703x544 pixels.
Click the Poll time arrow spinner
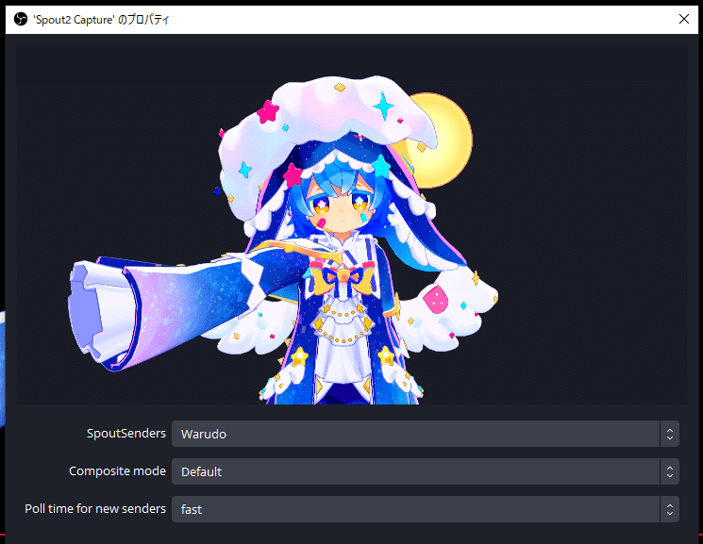pos(670,509)
